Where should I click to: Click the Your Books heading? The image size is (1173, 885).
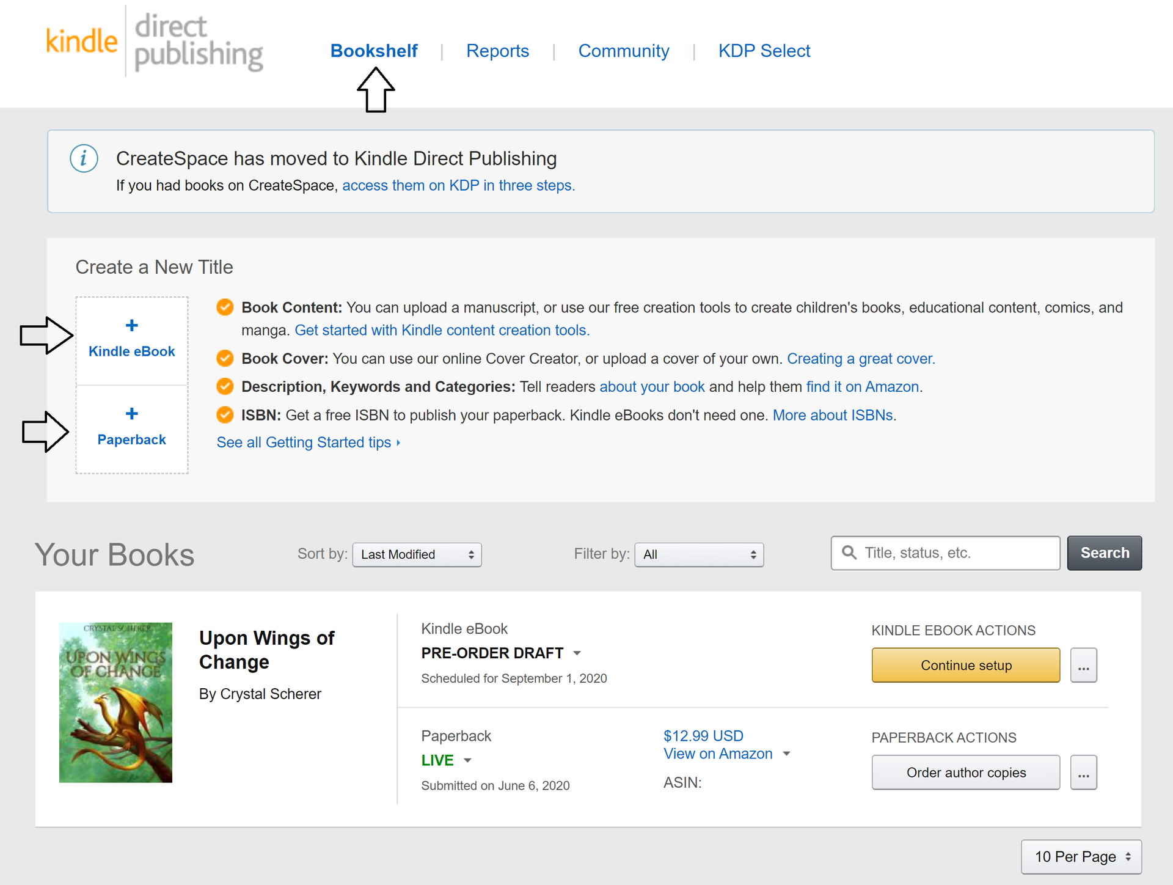pos(114,555)
